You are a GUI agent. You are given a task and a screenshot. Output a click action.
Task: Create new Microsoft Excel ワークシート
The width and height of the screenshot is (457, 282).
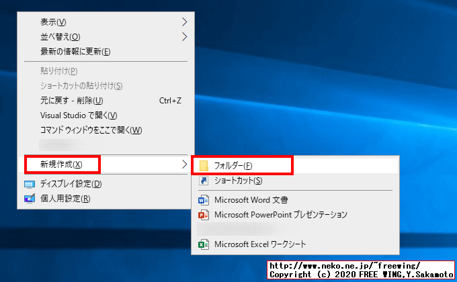[x=295, y=244]
